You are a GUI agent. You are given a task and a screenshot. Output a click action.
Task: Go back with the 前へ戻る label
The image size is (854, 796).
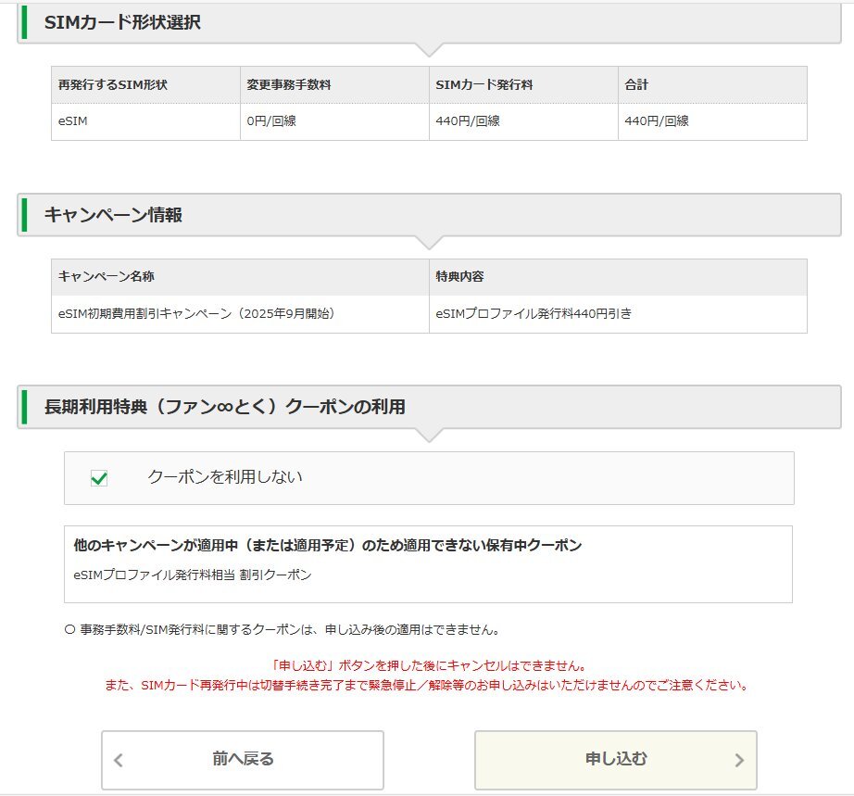[x=243, y=759]
